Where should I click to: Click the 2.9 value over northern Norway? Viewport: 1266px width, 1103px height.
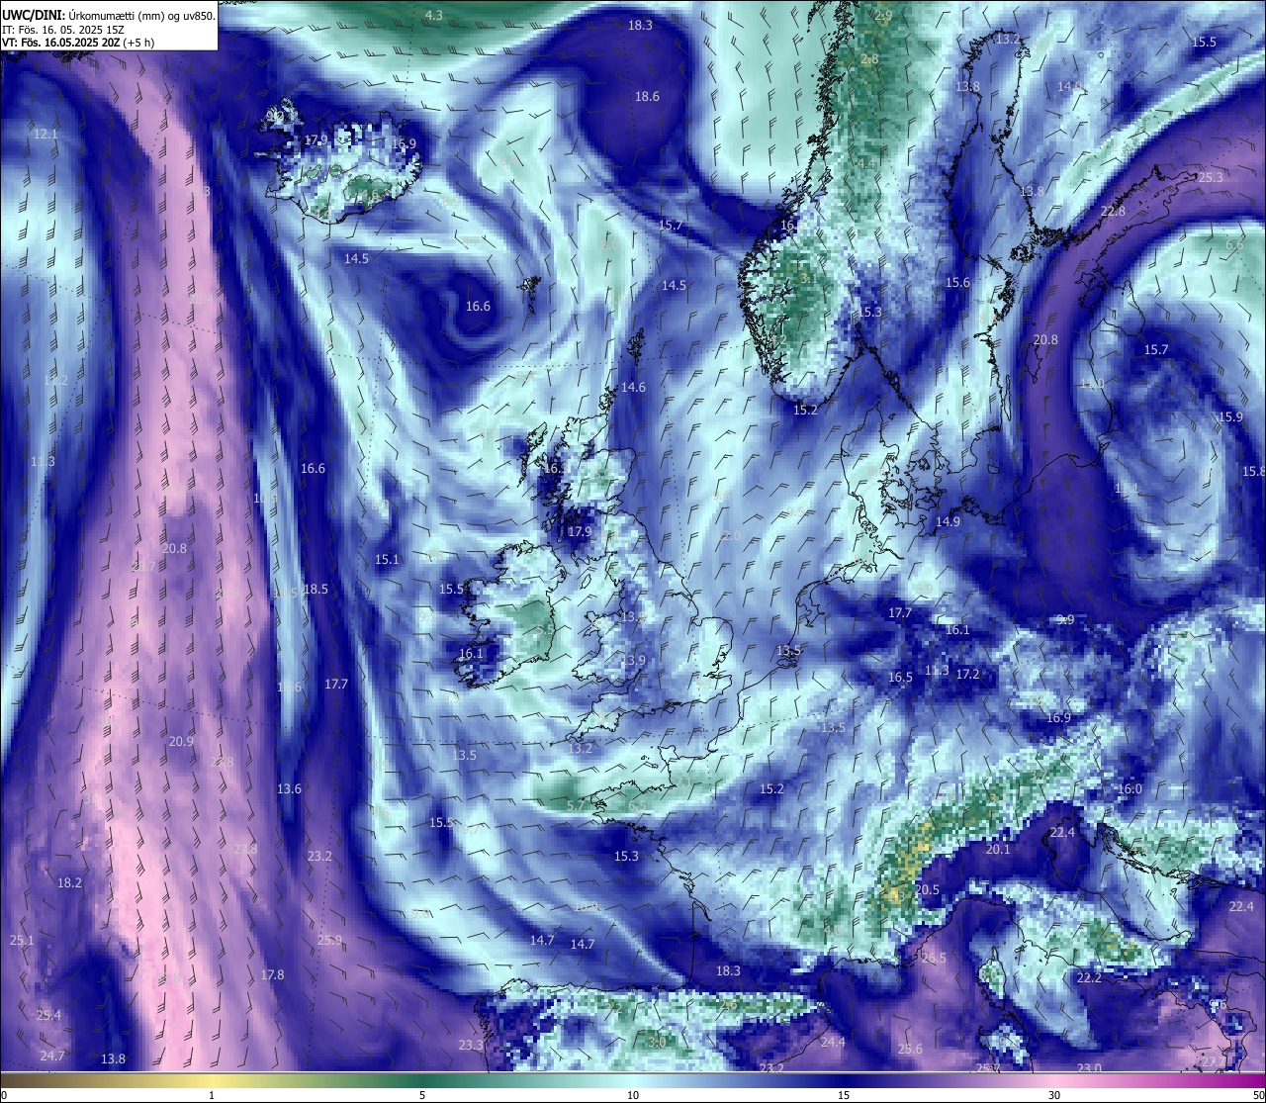883,15
